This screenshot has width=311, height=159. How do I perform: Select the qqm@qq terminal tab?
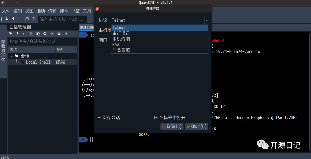86,27
